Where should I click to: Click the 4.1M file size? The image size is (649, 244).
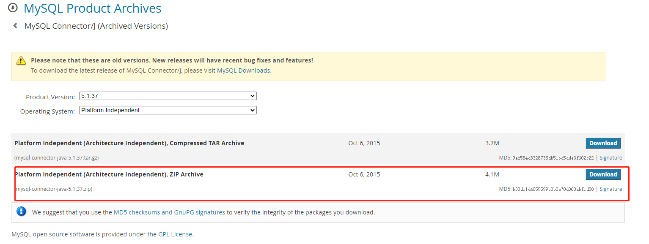(x=492, y=174)
